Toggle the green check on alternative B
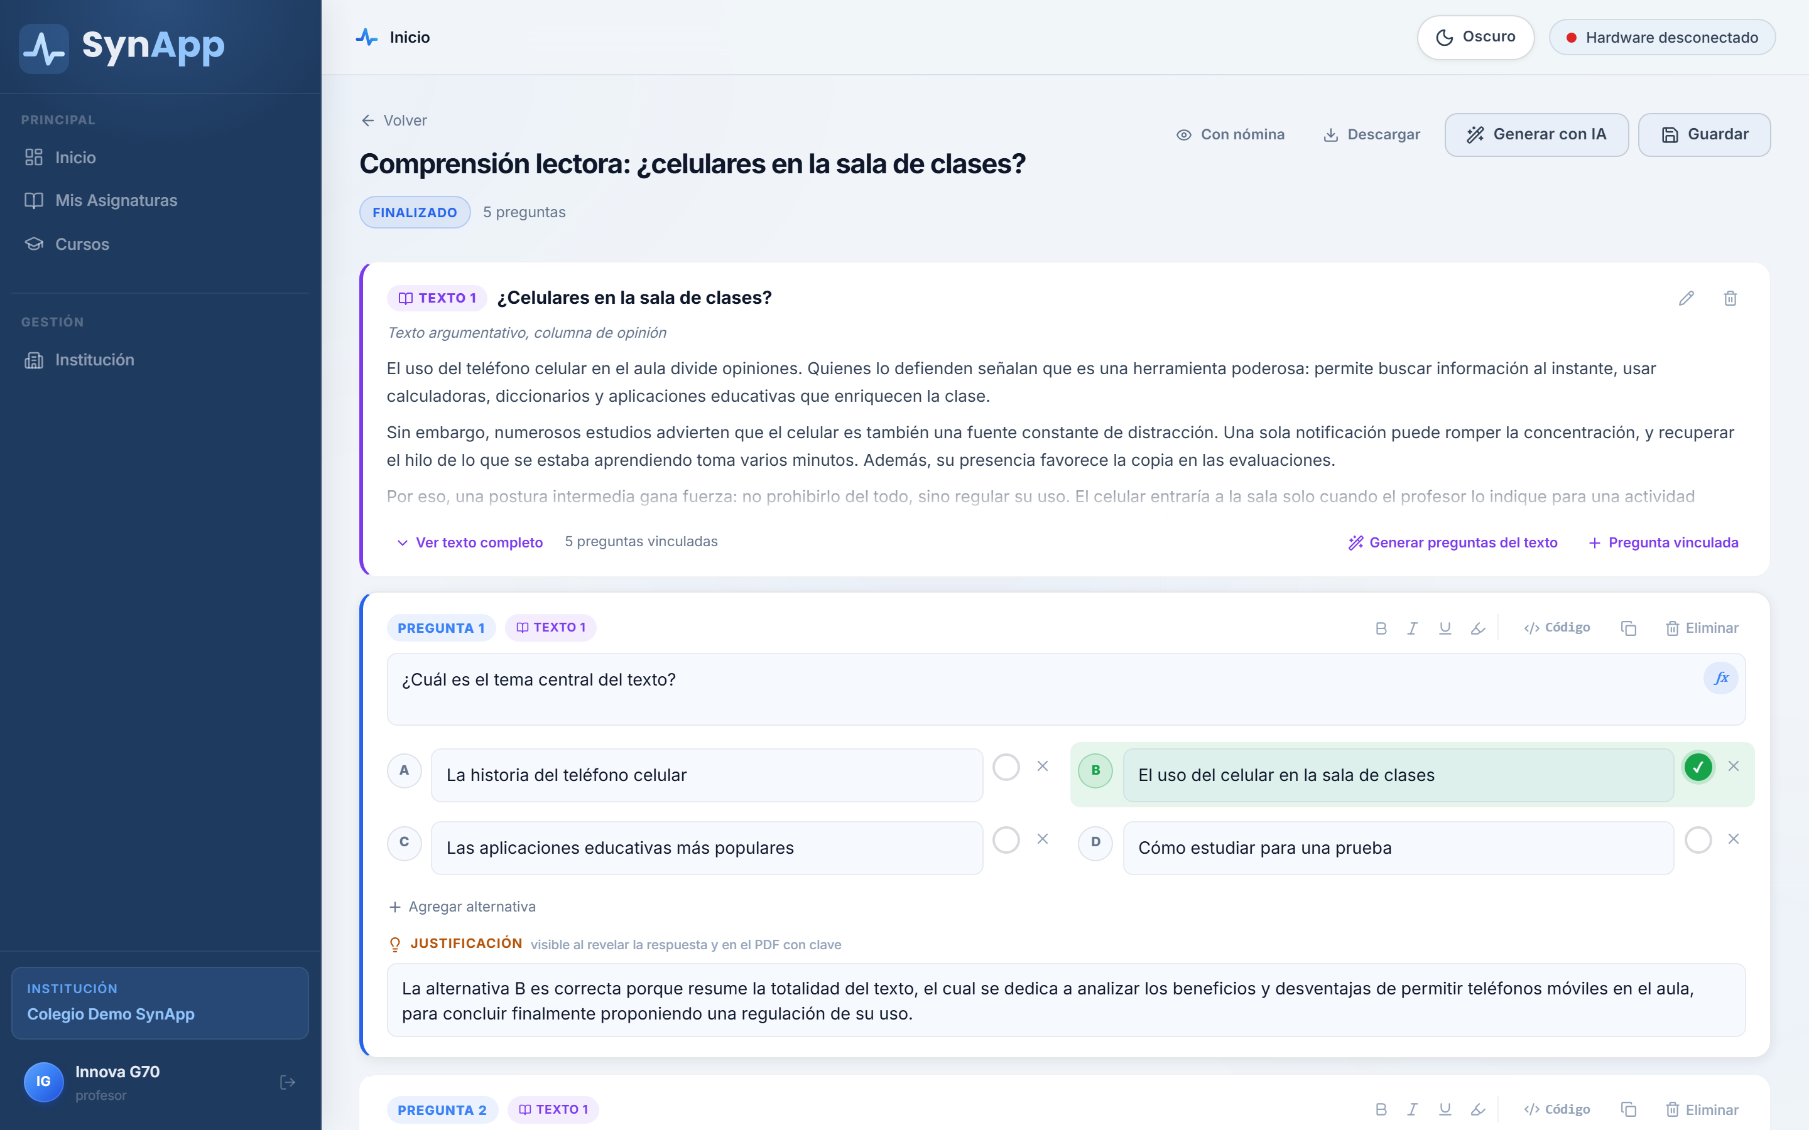Image resolution: width=1809 pixels, height=1130 pixels. click(x=1698, y=767)
